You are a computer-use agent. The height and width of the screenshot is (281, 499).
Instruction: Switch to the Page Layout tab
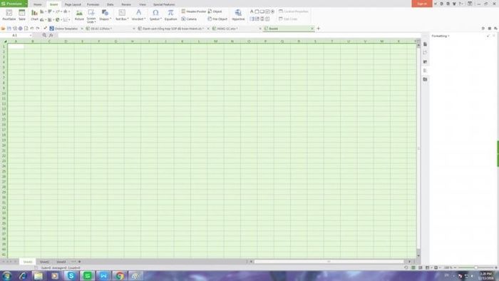click(x=73, y=4)
